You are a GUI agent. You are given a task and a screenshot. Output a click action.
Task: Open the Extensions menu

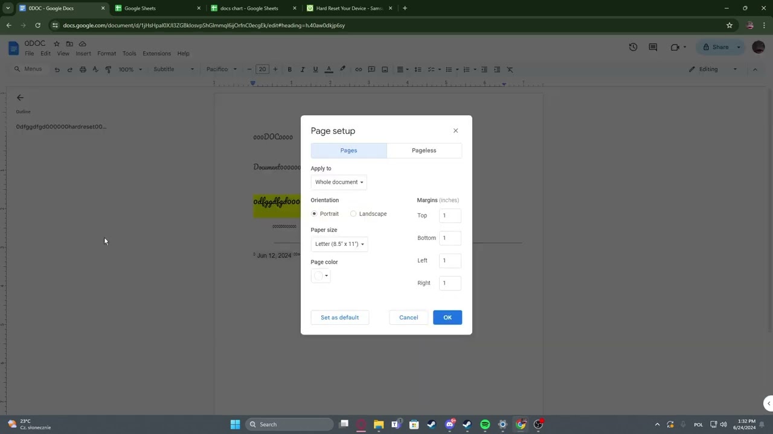156,54
